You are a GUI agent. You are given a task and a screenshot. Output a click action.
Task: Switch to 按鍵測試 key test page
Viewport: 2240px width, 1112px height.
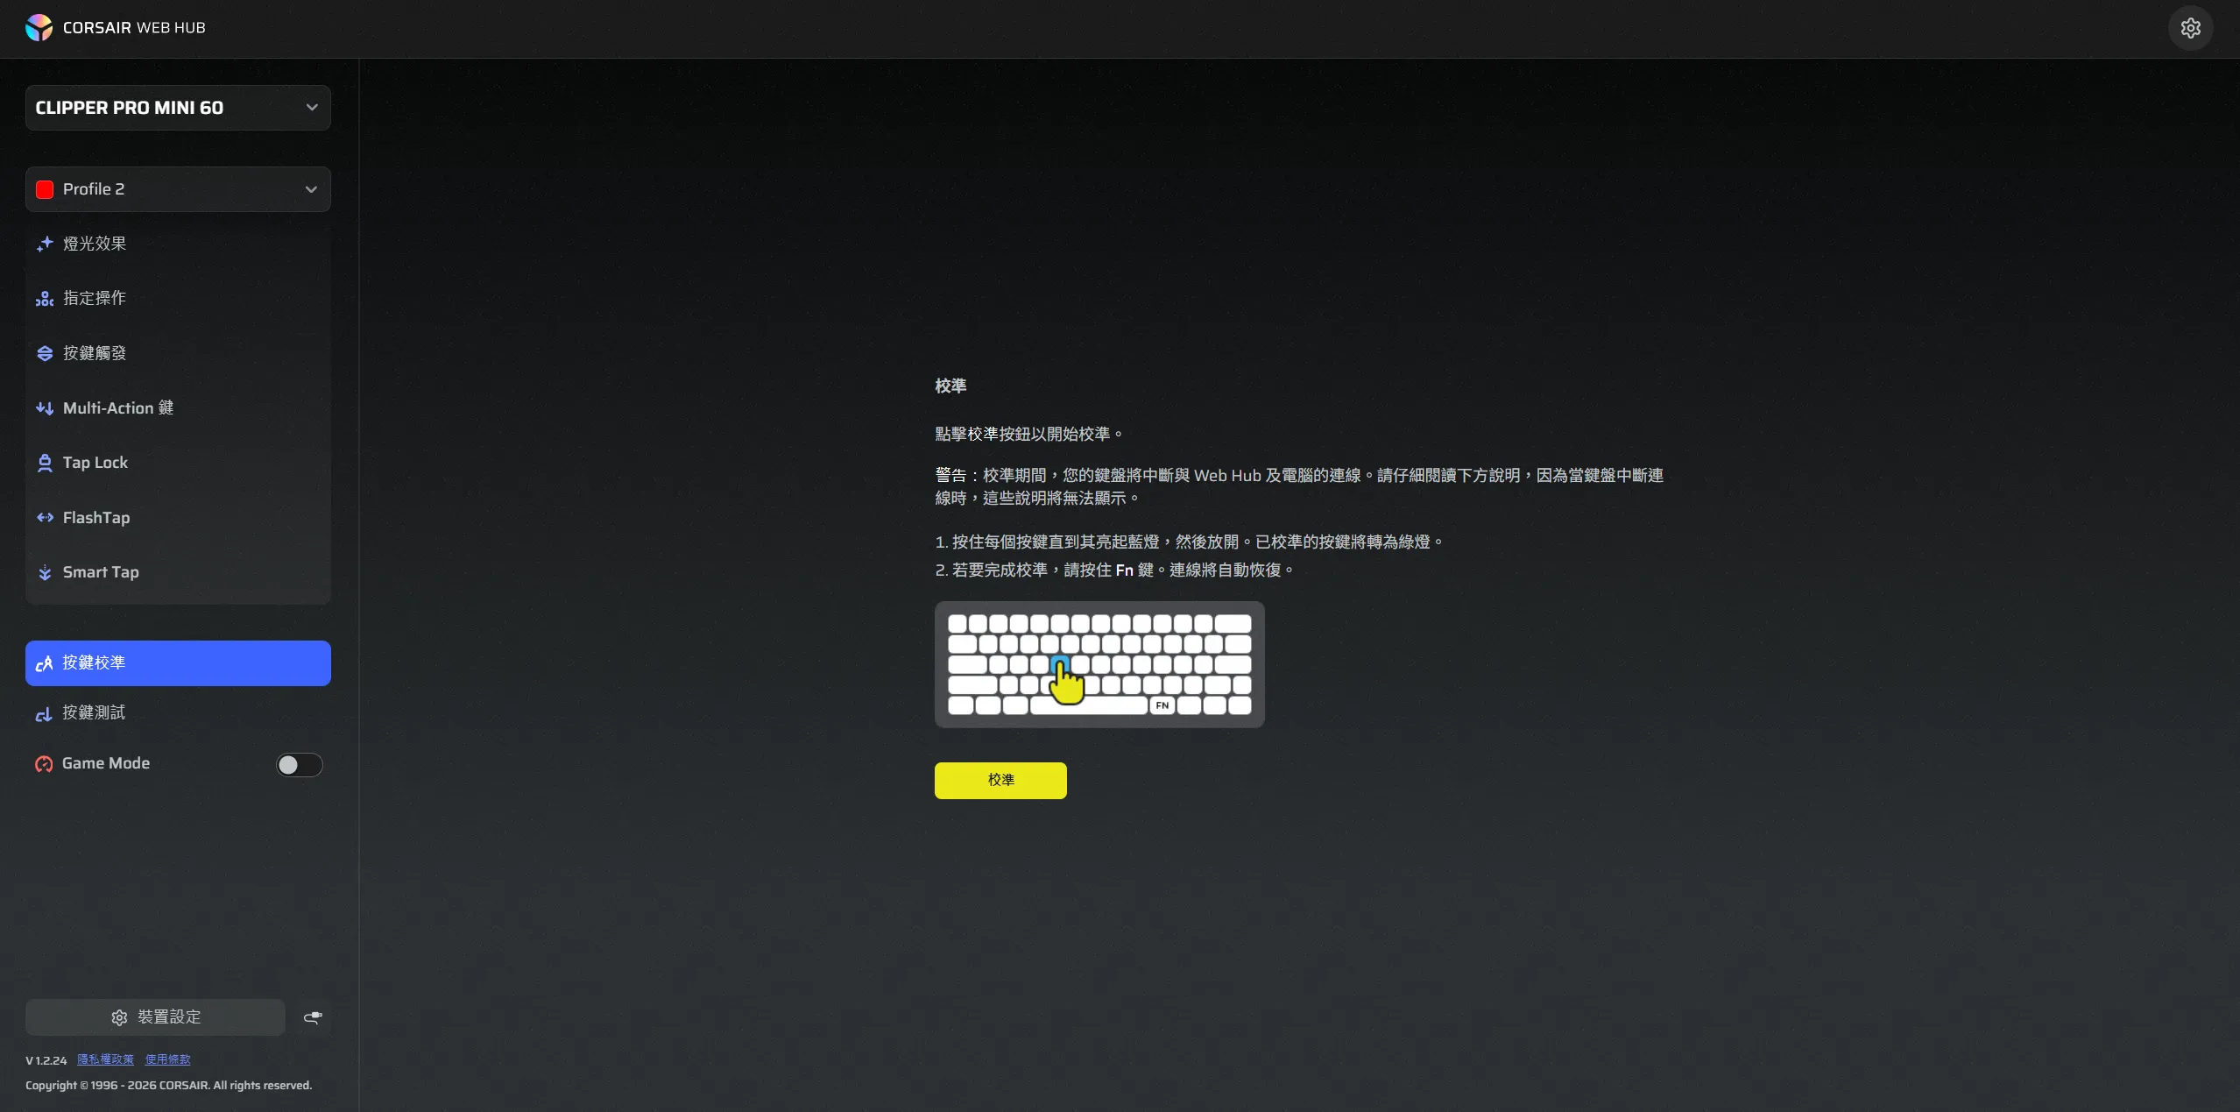(178, 713)
